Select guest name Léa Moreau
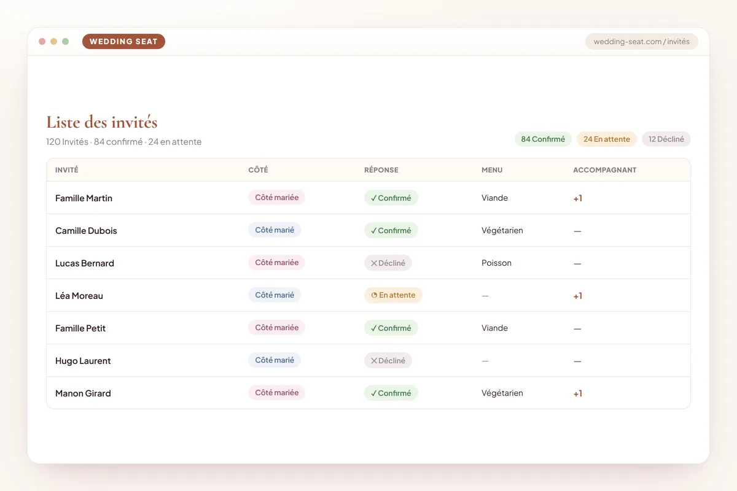Image resolution: width=737 pixels, height=491 pixels. click(x=79, y=296)
